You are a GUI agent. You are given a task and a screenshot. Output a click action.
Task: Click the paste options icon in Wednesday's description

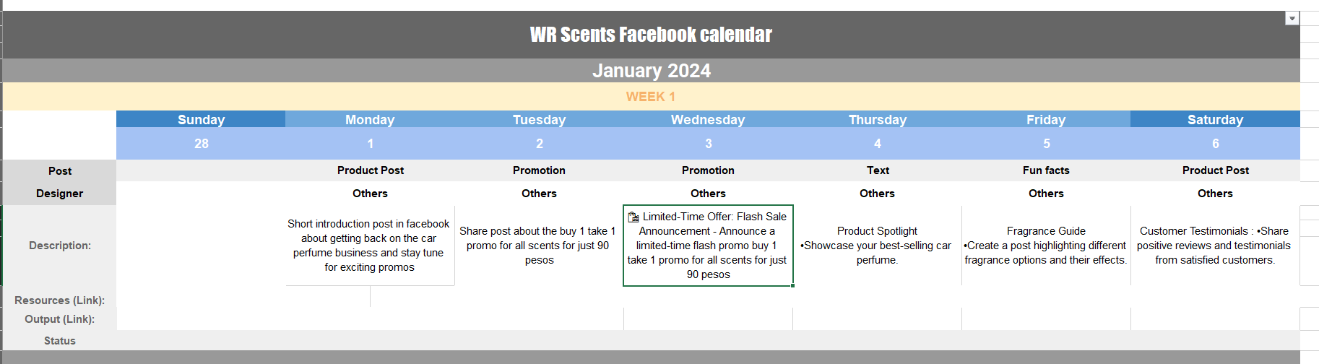point(633,217)
